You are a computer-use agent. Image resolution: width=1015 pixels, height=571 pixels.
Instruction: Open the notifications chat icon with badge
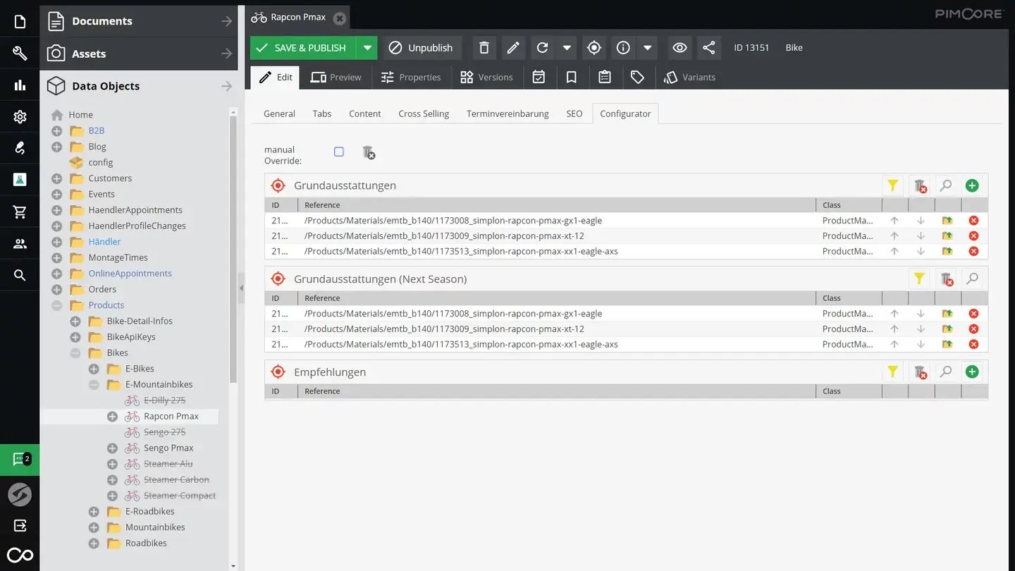coord(20,460)
